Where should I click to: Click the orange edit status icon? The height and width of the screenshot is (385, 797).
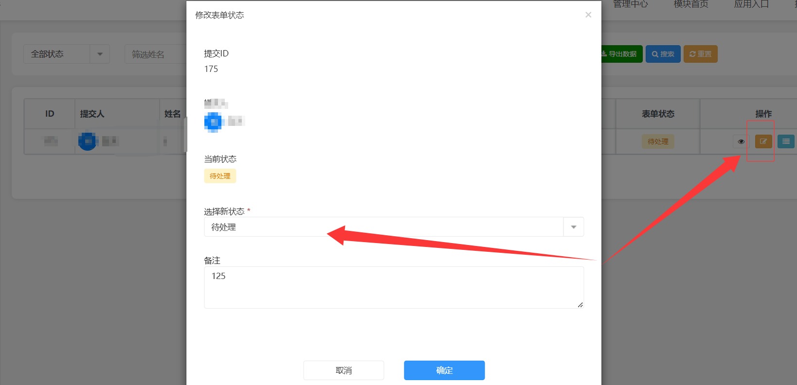763,141
